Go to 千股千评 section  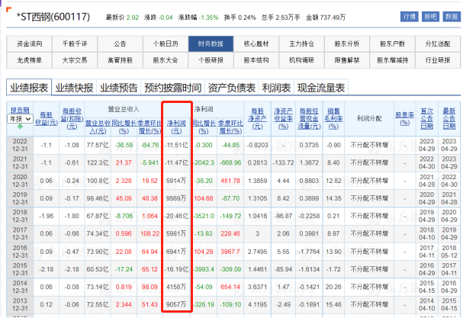(75, 43)
